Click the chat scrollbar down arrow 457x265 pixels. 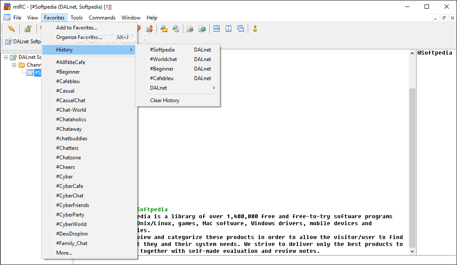pyautogui.click(x=412, y=251)
